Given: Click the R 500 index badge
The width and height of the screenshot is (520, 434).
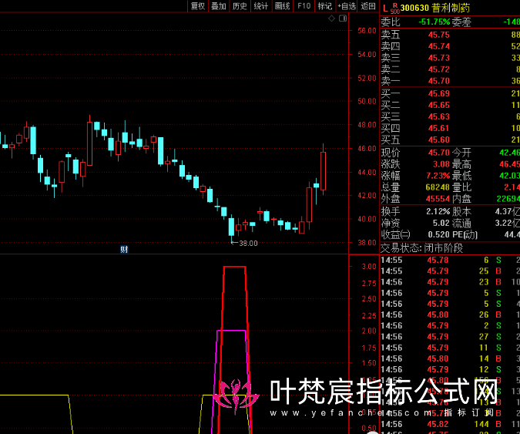Looking at the screenshot, I should click(395, 8).
